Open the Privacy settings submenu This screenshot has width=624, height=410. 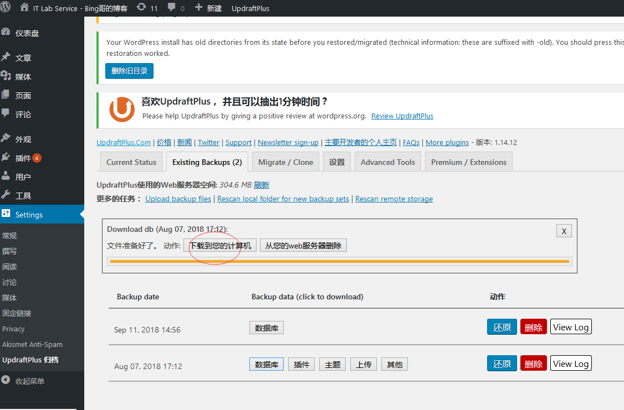point(13,329)
